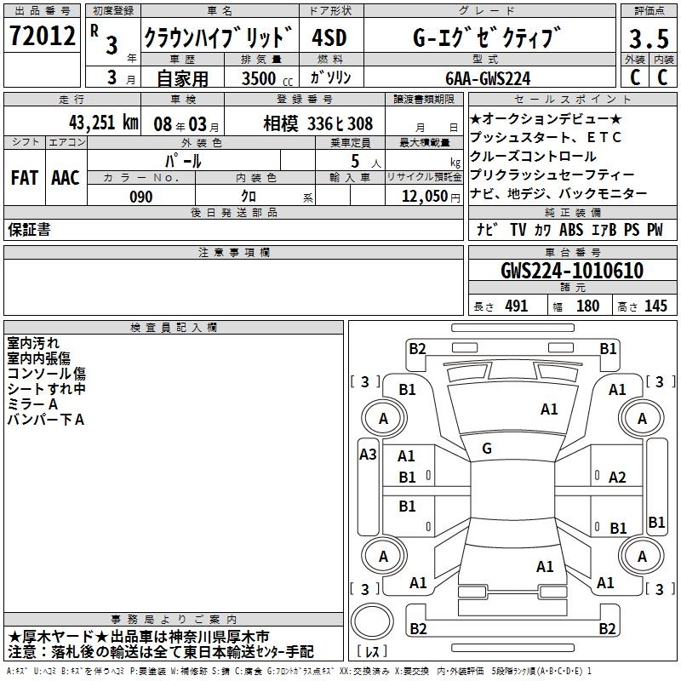
Task: Select the model code 6AA-GWS224
Action: point(488,78)
